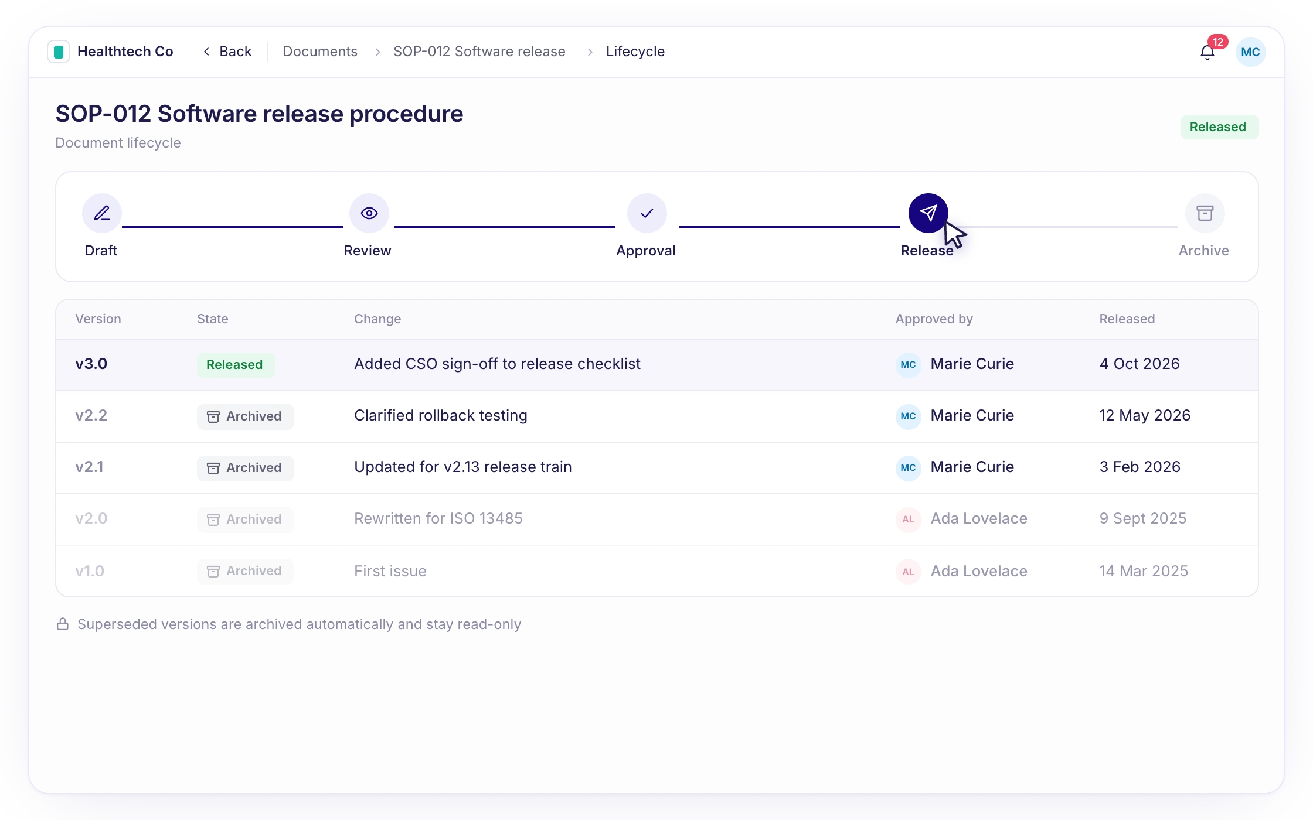Image resolution: width=1313 pixels, height=820 pixels.
Task: Click the State column header
Action: click(x=212, y=319)
